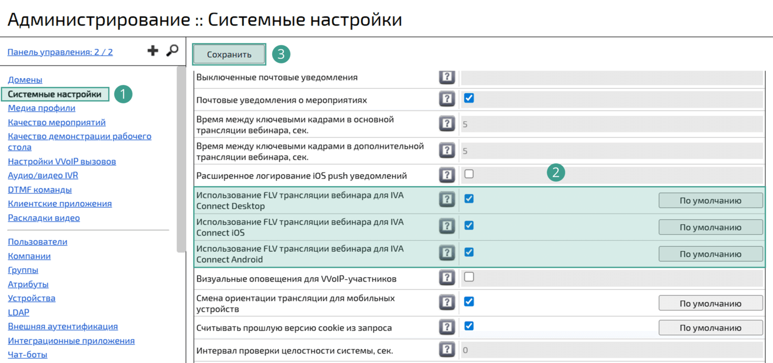Show help for Считывать прошлую версию cookie
The height and width of the screenshot is (363, 773).
click(x=447, y=327)
